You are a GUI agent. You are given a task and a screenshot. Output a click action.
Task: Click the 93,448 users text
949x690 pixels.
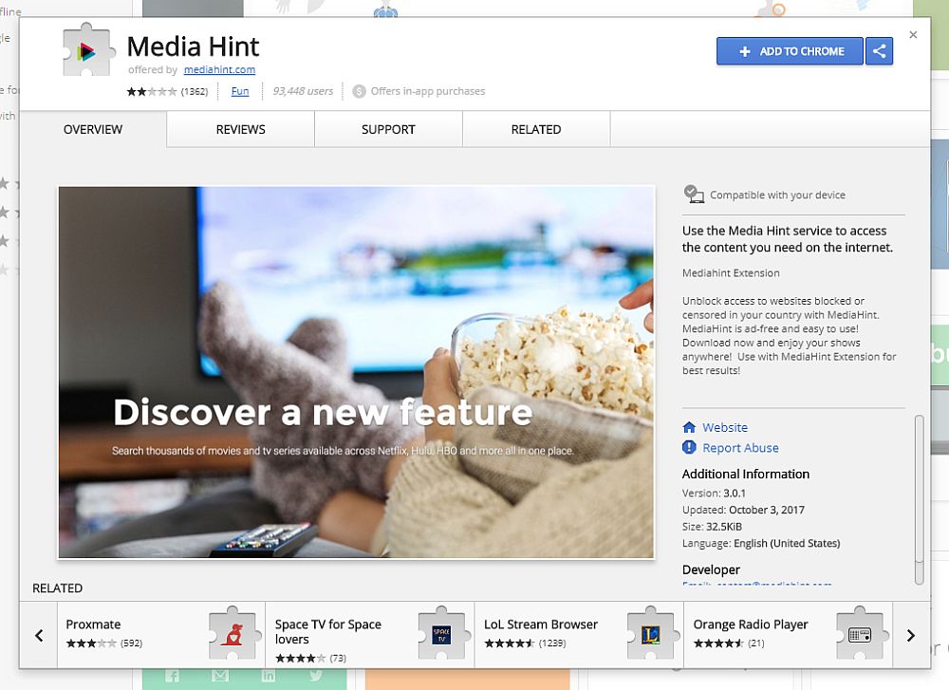tap(303, 91)
